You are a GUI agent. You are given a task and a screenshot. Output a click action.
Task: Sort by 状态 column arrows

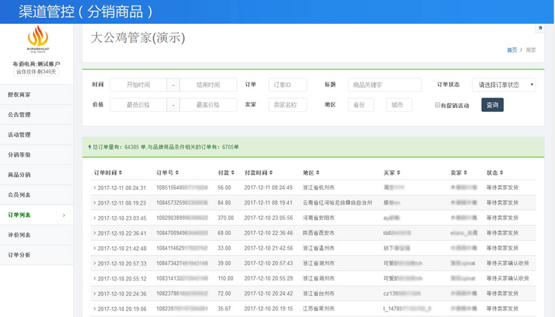pyautogui.click(x=501, y=173)
